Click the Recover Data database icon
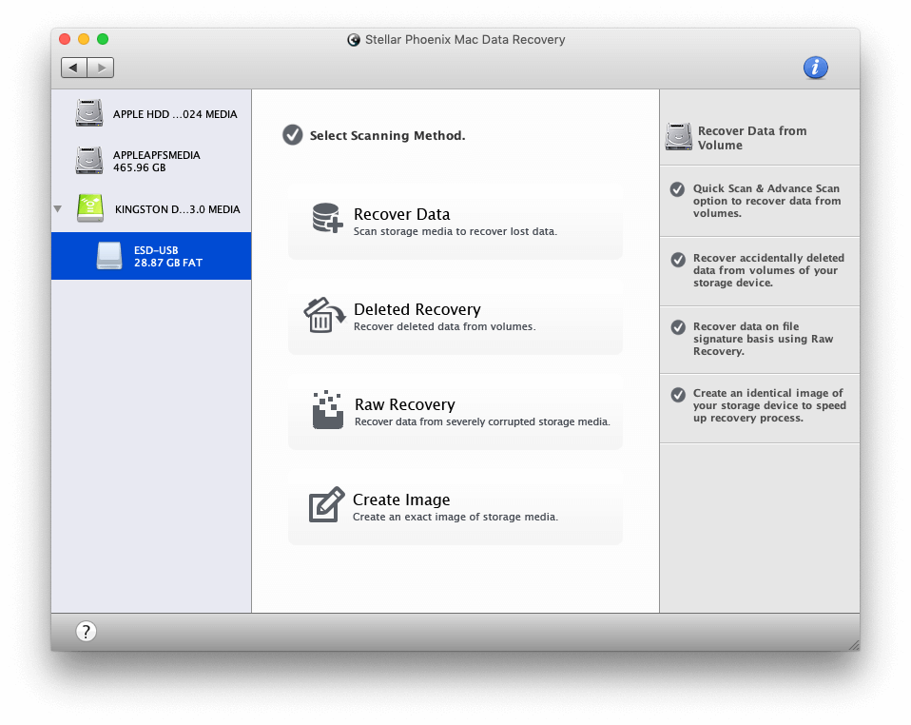This screenshot has height=725, width=911. tap(326, 218)
